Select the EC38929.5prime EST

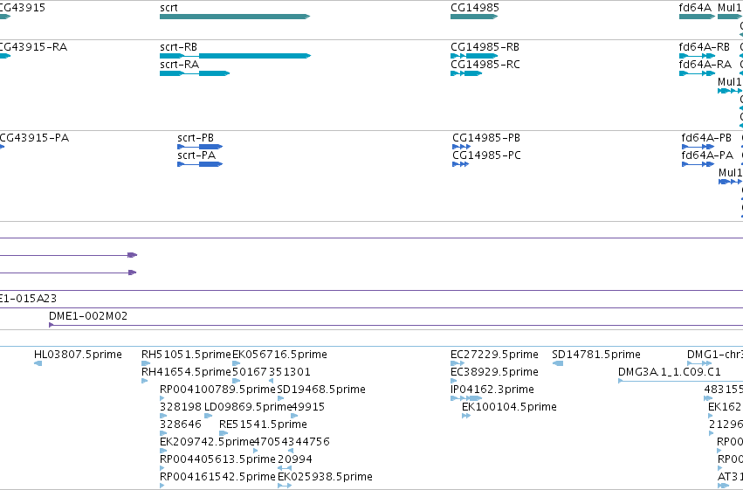(x=453, y=381)
